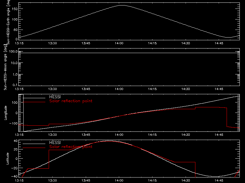245x183 pixels.
Task: Select the Latitude y-axis title
Action: 7,159
